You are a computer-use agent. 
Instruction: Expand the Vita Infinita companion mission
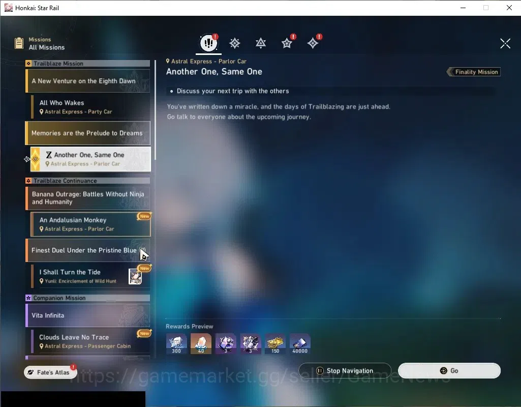88,315
